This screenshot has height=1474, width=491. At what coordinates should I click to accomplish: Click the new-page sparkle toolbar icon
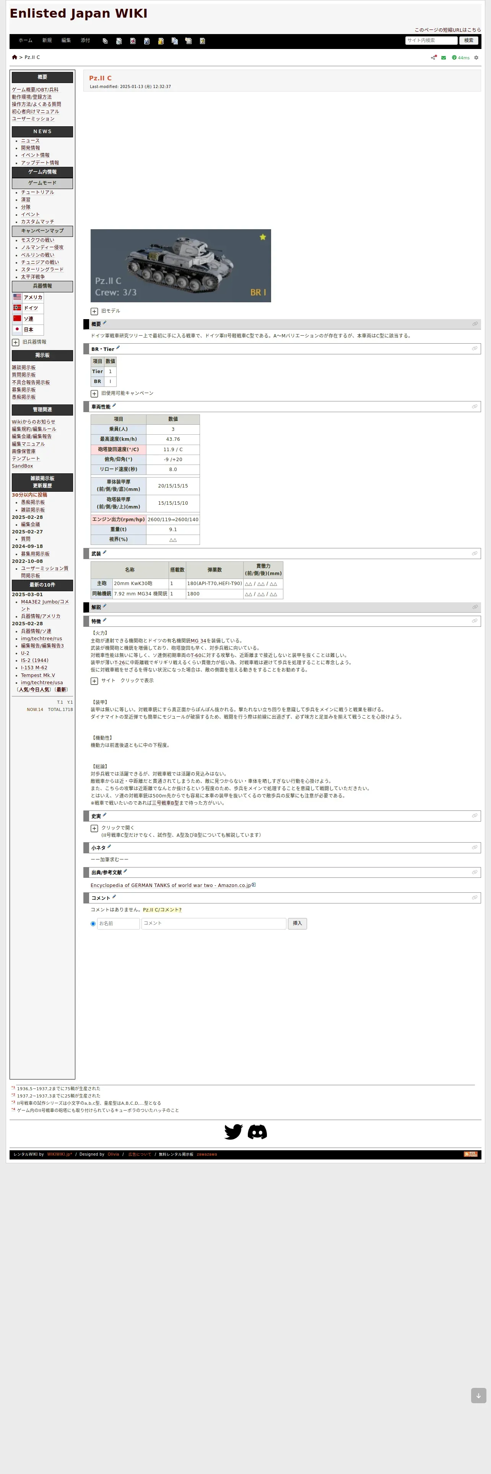click(188, 41)
